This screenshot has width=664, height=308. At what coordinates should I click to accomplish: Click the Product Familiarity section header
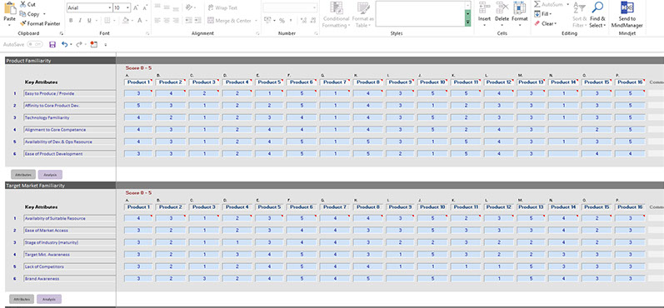(60, 61)
